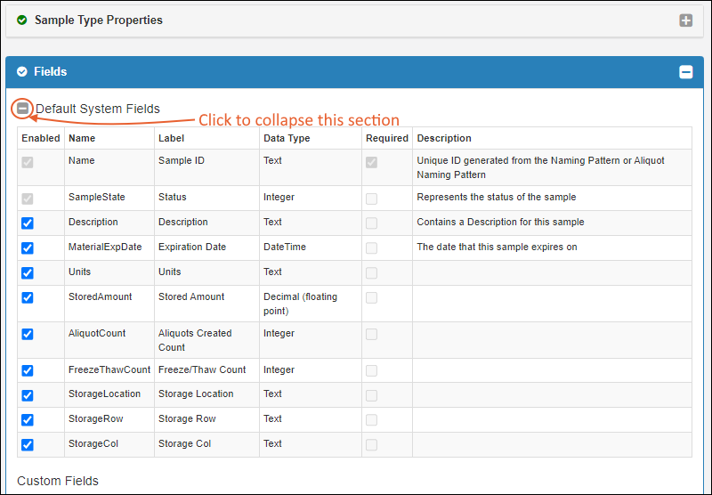Image resolution: width=712 pixels, height=495 pixels.
Task: Toggle FreezeThawCount Enabled checkbox
Action: pos(28,370)
